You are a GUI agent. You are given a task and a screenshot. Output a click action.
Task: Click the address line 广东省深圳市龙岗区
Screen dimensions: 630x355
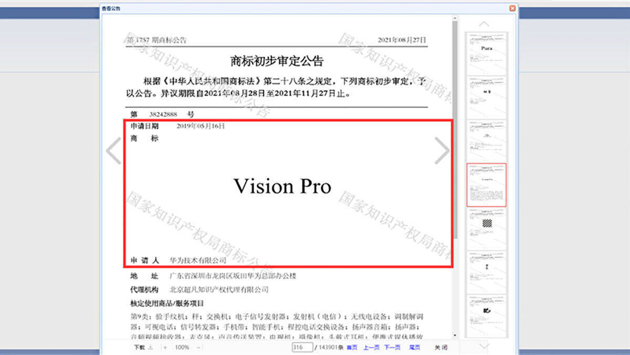pyautogui.click(x=233, y=276)
